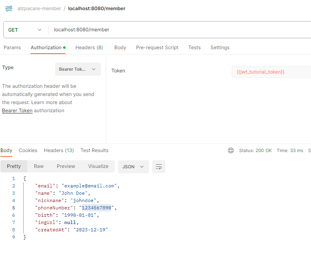Image resolution: width=311 pixels, height=259 pixels.
Task: Show the response Cookies tab
Action: [x=28, y=150]
